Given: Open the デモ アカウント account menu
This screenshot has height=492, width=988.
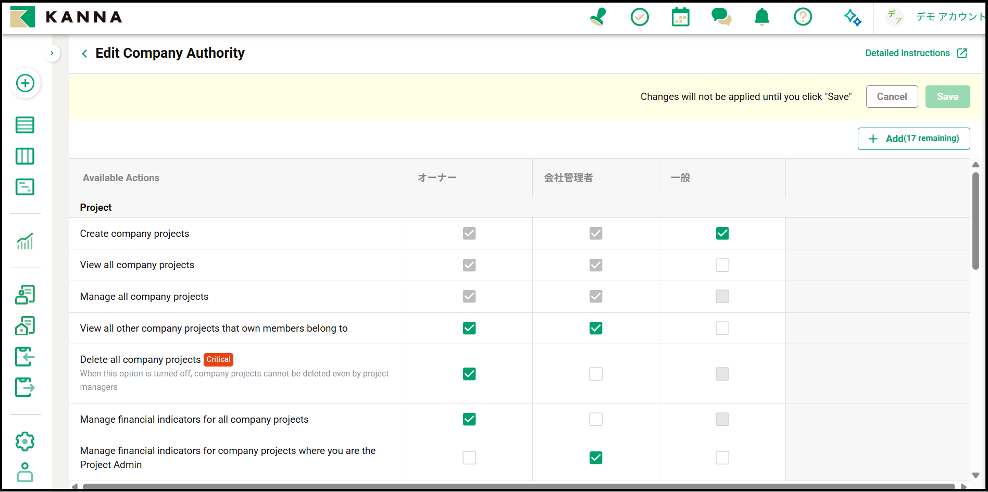Looking at the screenshot, I should click(937, 17).
